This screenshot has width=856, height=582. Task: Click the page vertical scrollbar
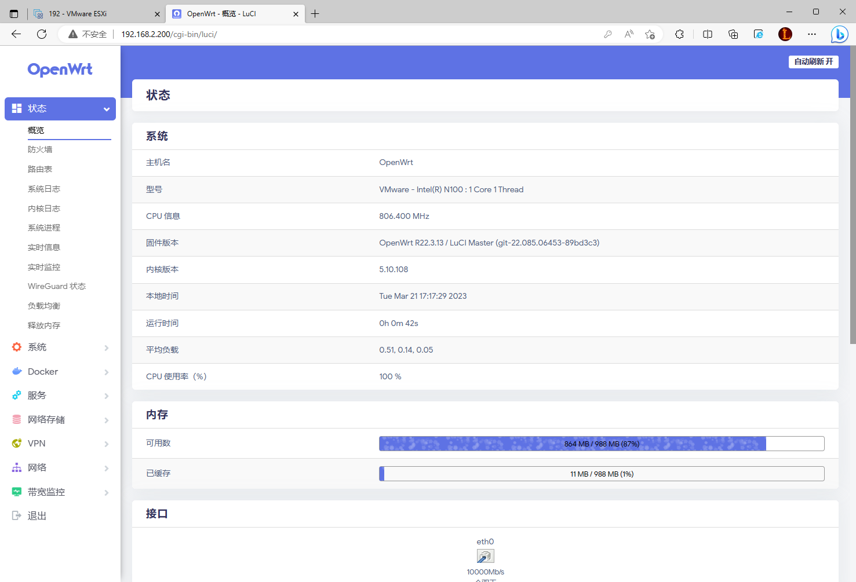click(x=853, y=196)
